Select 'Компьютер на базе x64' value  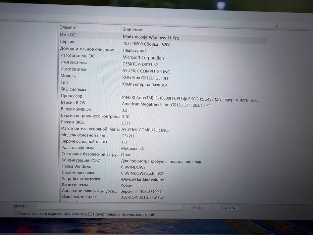145,85
